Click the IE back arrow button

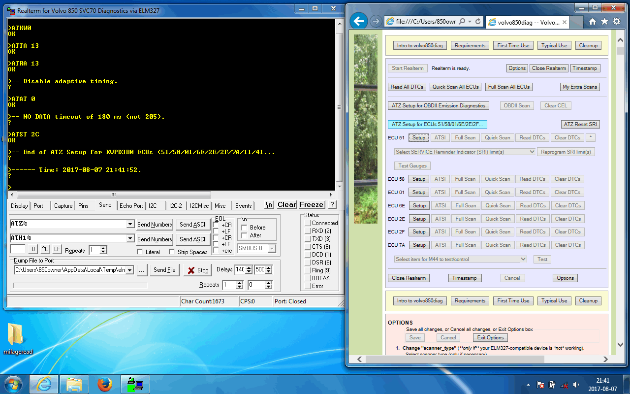tap(359, 21)
